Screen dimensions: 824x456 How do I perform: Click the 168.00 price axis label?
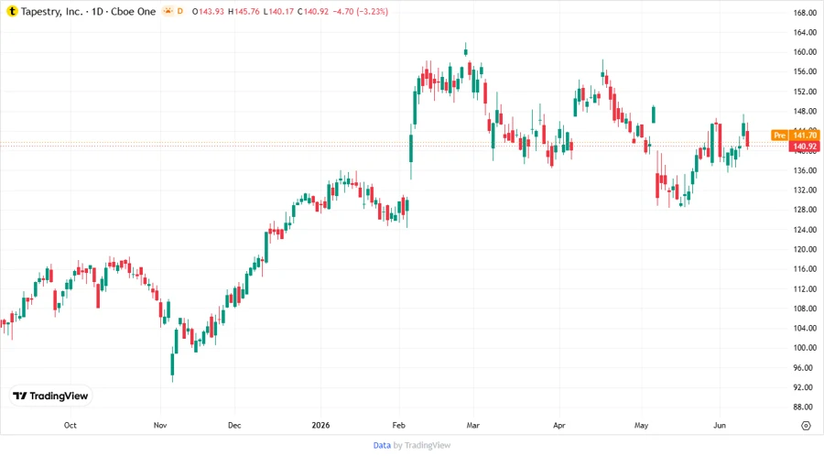click(x=805, y=13)
